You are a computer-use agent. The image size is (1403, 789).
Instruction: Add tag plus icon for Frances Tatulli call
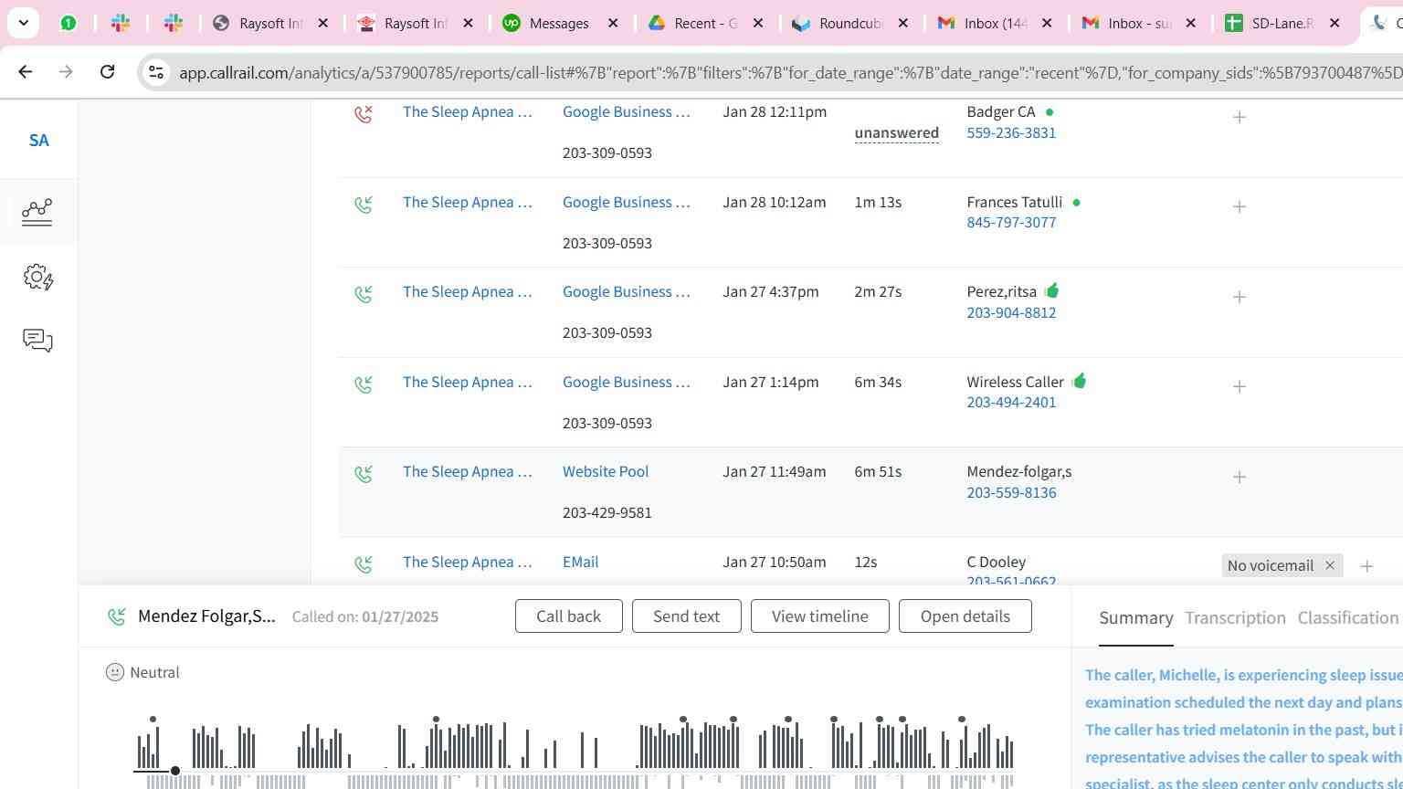1239,206
